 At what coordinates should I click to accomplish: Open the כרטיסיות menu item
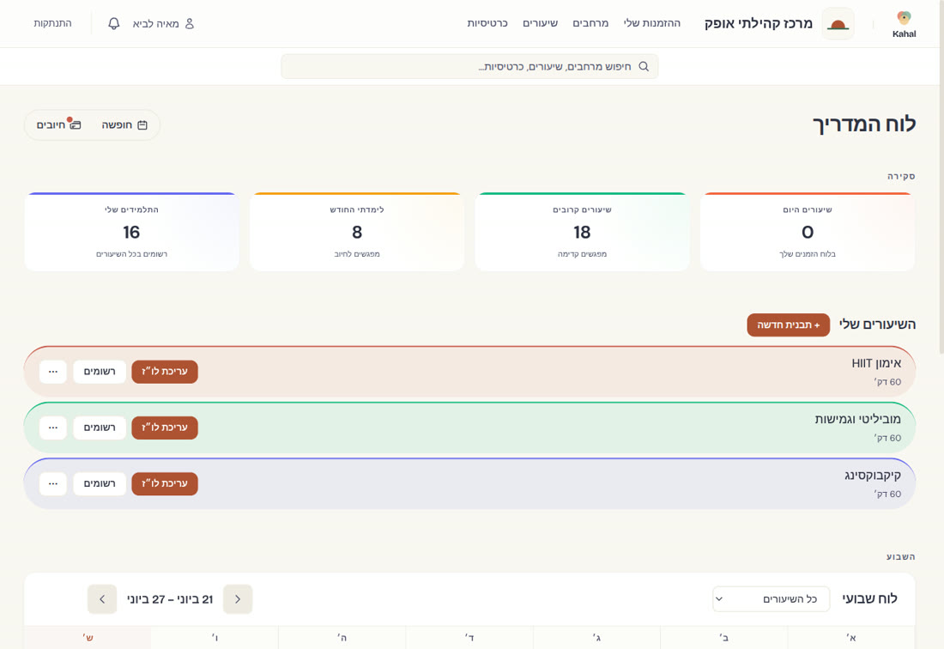(x=487, y=23)
